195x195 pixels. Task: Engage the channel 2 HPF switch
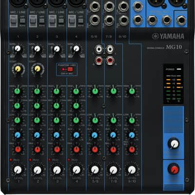42,20
